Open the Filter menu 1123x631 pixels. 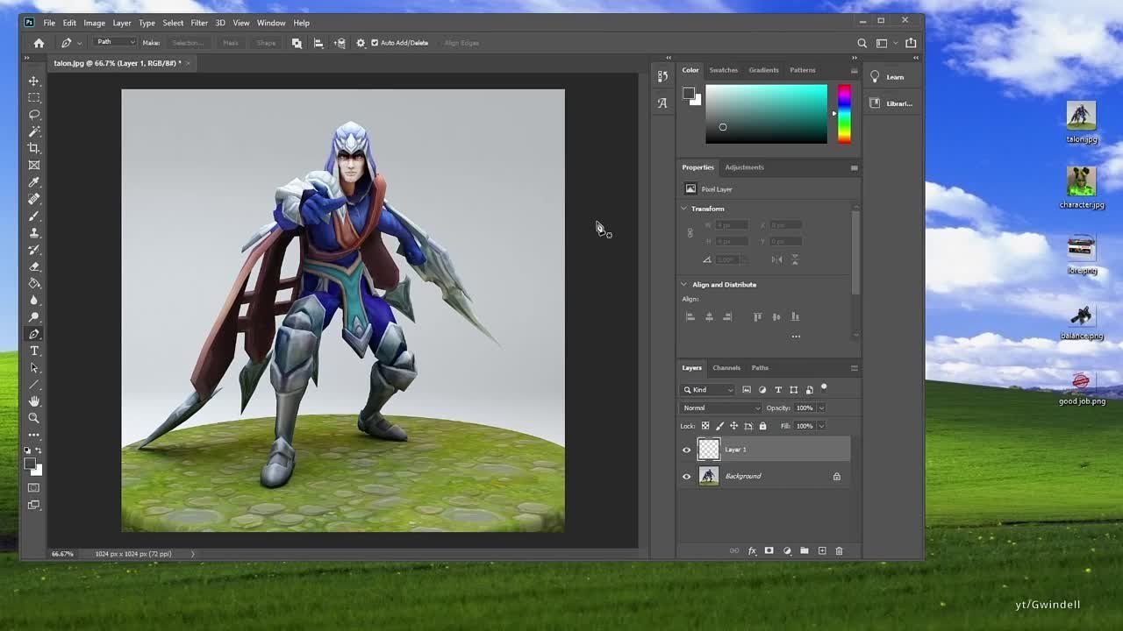pyautogui.click(x=199, y=23)
